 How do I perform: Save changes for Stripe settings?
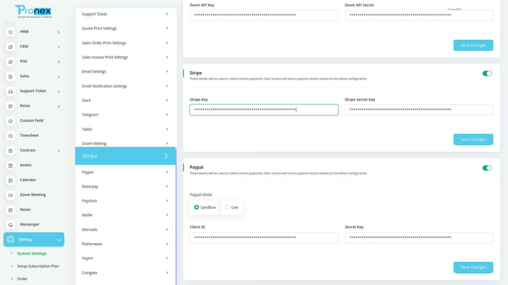[473, 139]
